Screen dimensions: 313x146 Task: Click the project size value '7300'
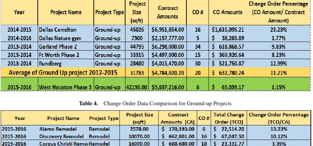137,38
